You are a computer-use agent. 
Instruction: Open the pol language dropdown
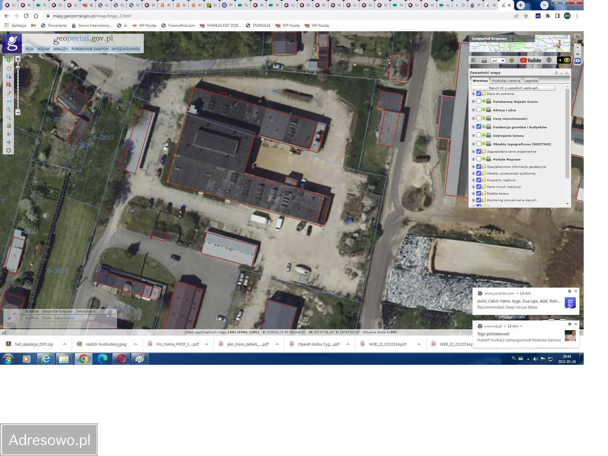[498, 60]
